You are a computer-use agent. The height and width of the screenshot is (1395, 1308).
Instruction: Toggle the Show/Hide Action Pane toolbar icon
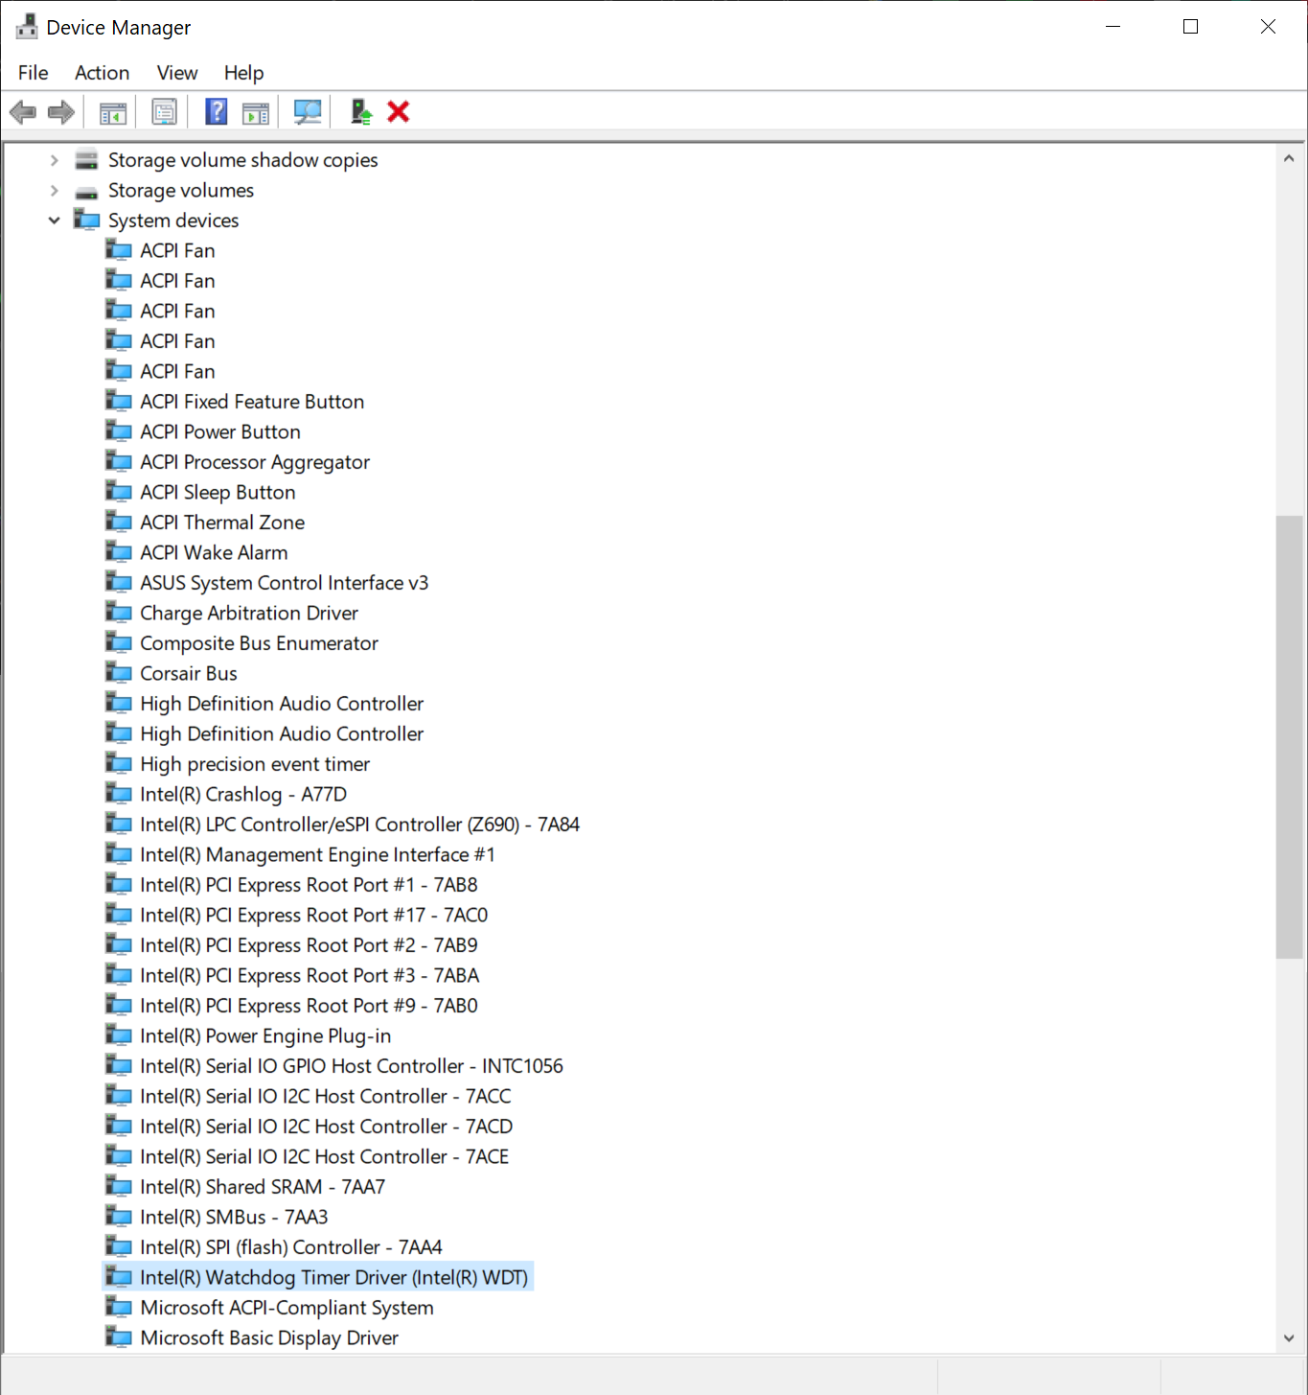pyautogui.click(x=256, y=112)
